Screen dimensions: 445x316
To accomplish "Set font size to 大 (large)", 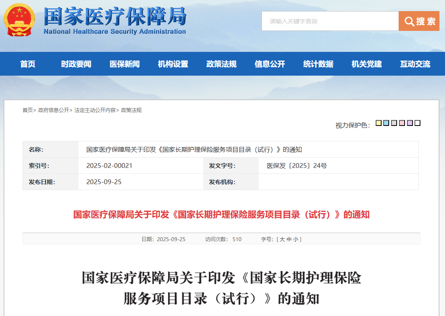I will [282, 239].
